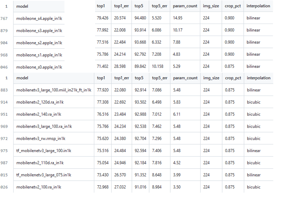The height and width of the screenshot is (205, 286).
Task: Click the tf_mobilenetv3_large_075.in1k model name
Action: pos(44,175)
